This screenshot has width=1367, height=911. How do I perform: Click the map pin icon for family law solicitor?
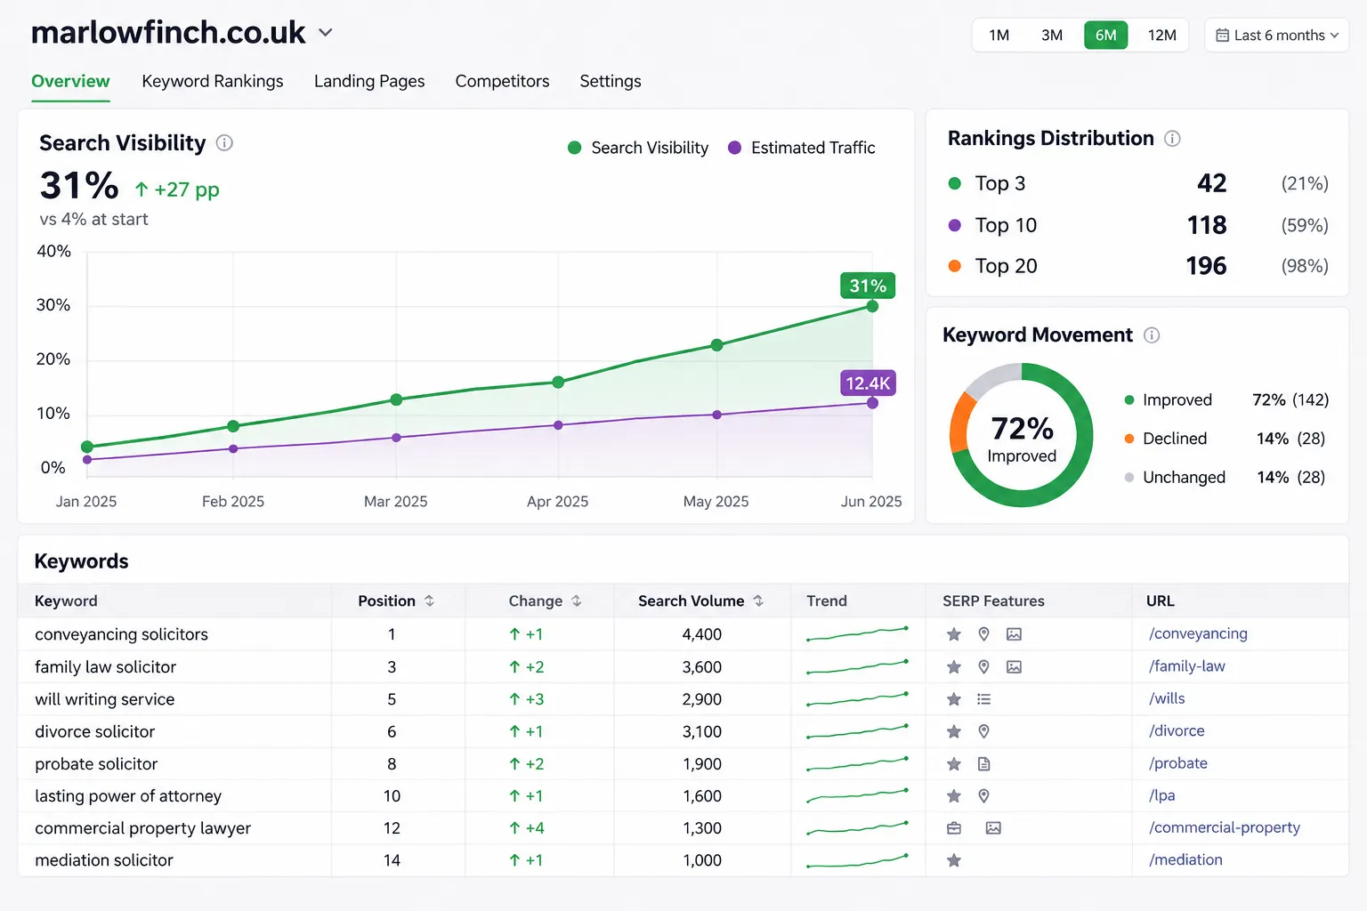tap(983, 667)
